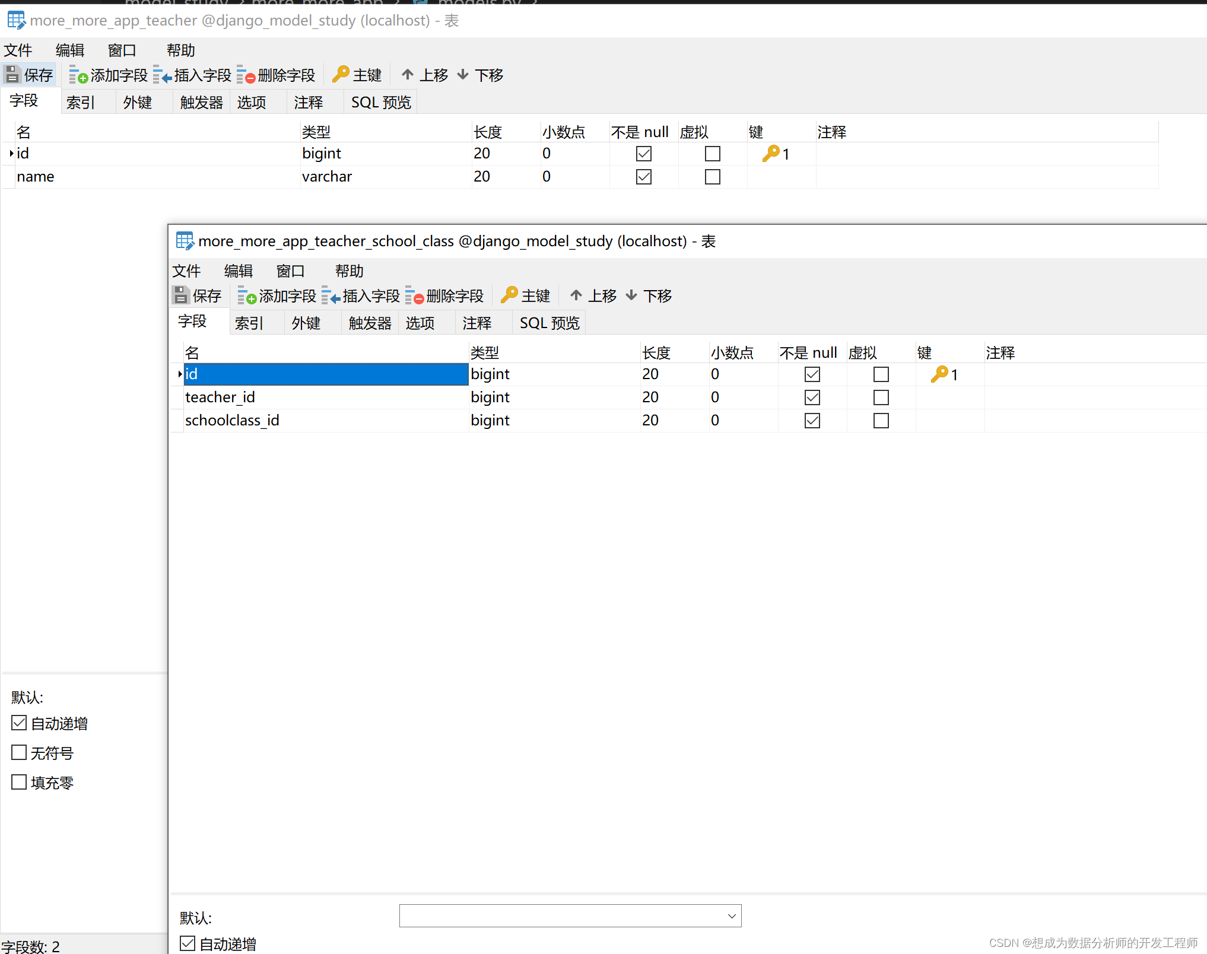Uncheck 自动递增 in teacher window
The image size is (1207, 954).
pyautogui.click(x=20, y=723)
